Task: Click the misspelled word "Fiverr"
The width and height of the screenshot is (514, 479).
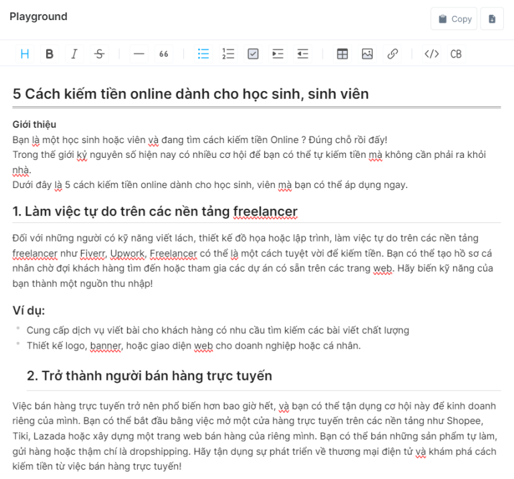Action: click(93, 254)
